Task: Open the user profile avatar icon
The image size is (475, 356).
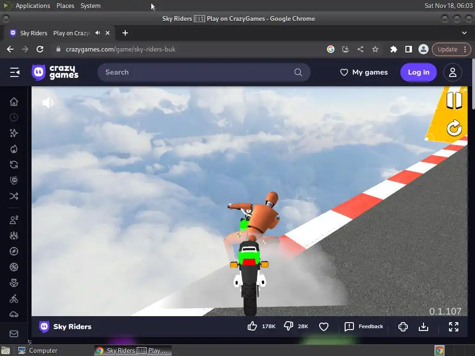Action: pos(453,72)
